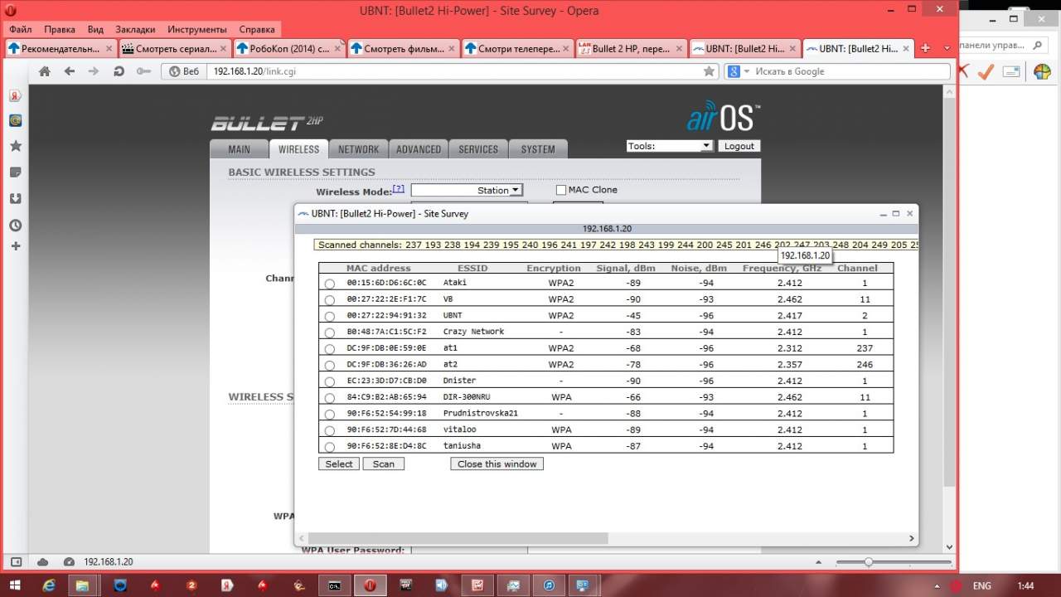The height and width of the screenshot is (597, 1061).
Task: Choose the Crazy Network radio button
Action: pyautogui.click(x=330, y=332)
